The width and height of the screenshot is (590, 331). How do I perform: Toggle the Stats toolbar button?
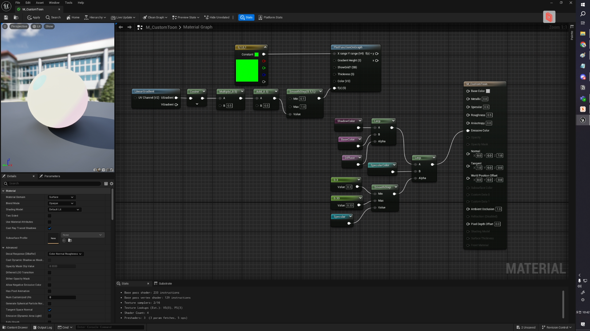(246, 17)
